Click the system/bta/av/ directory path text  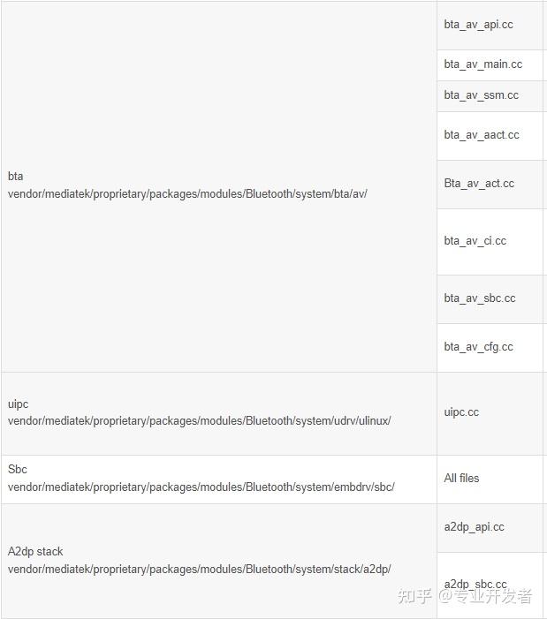pyautogui.click(x=187, y=193)
